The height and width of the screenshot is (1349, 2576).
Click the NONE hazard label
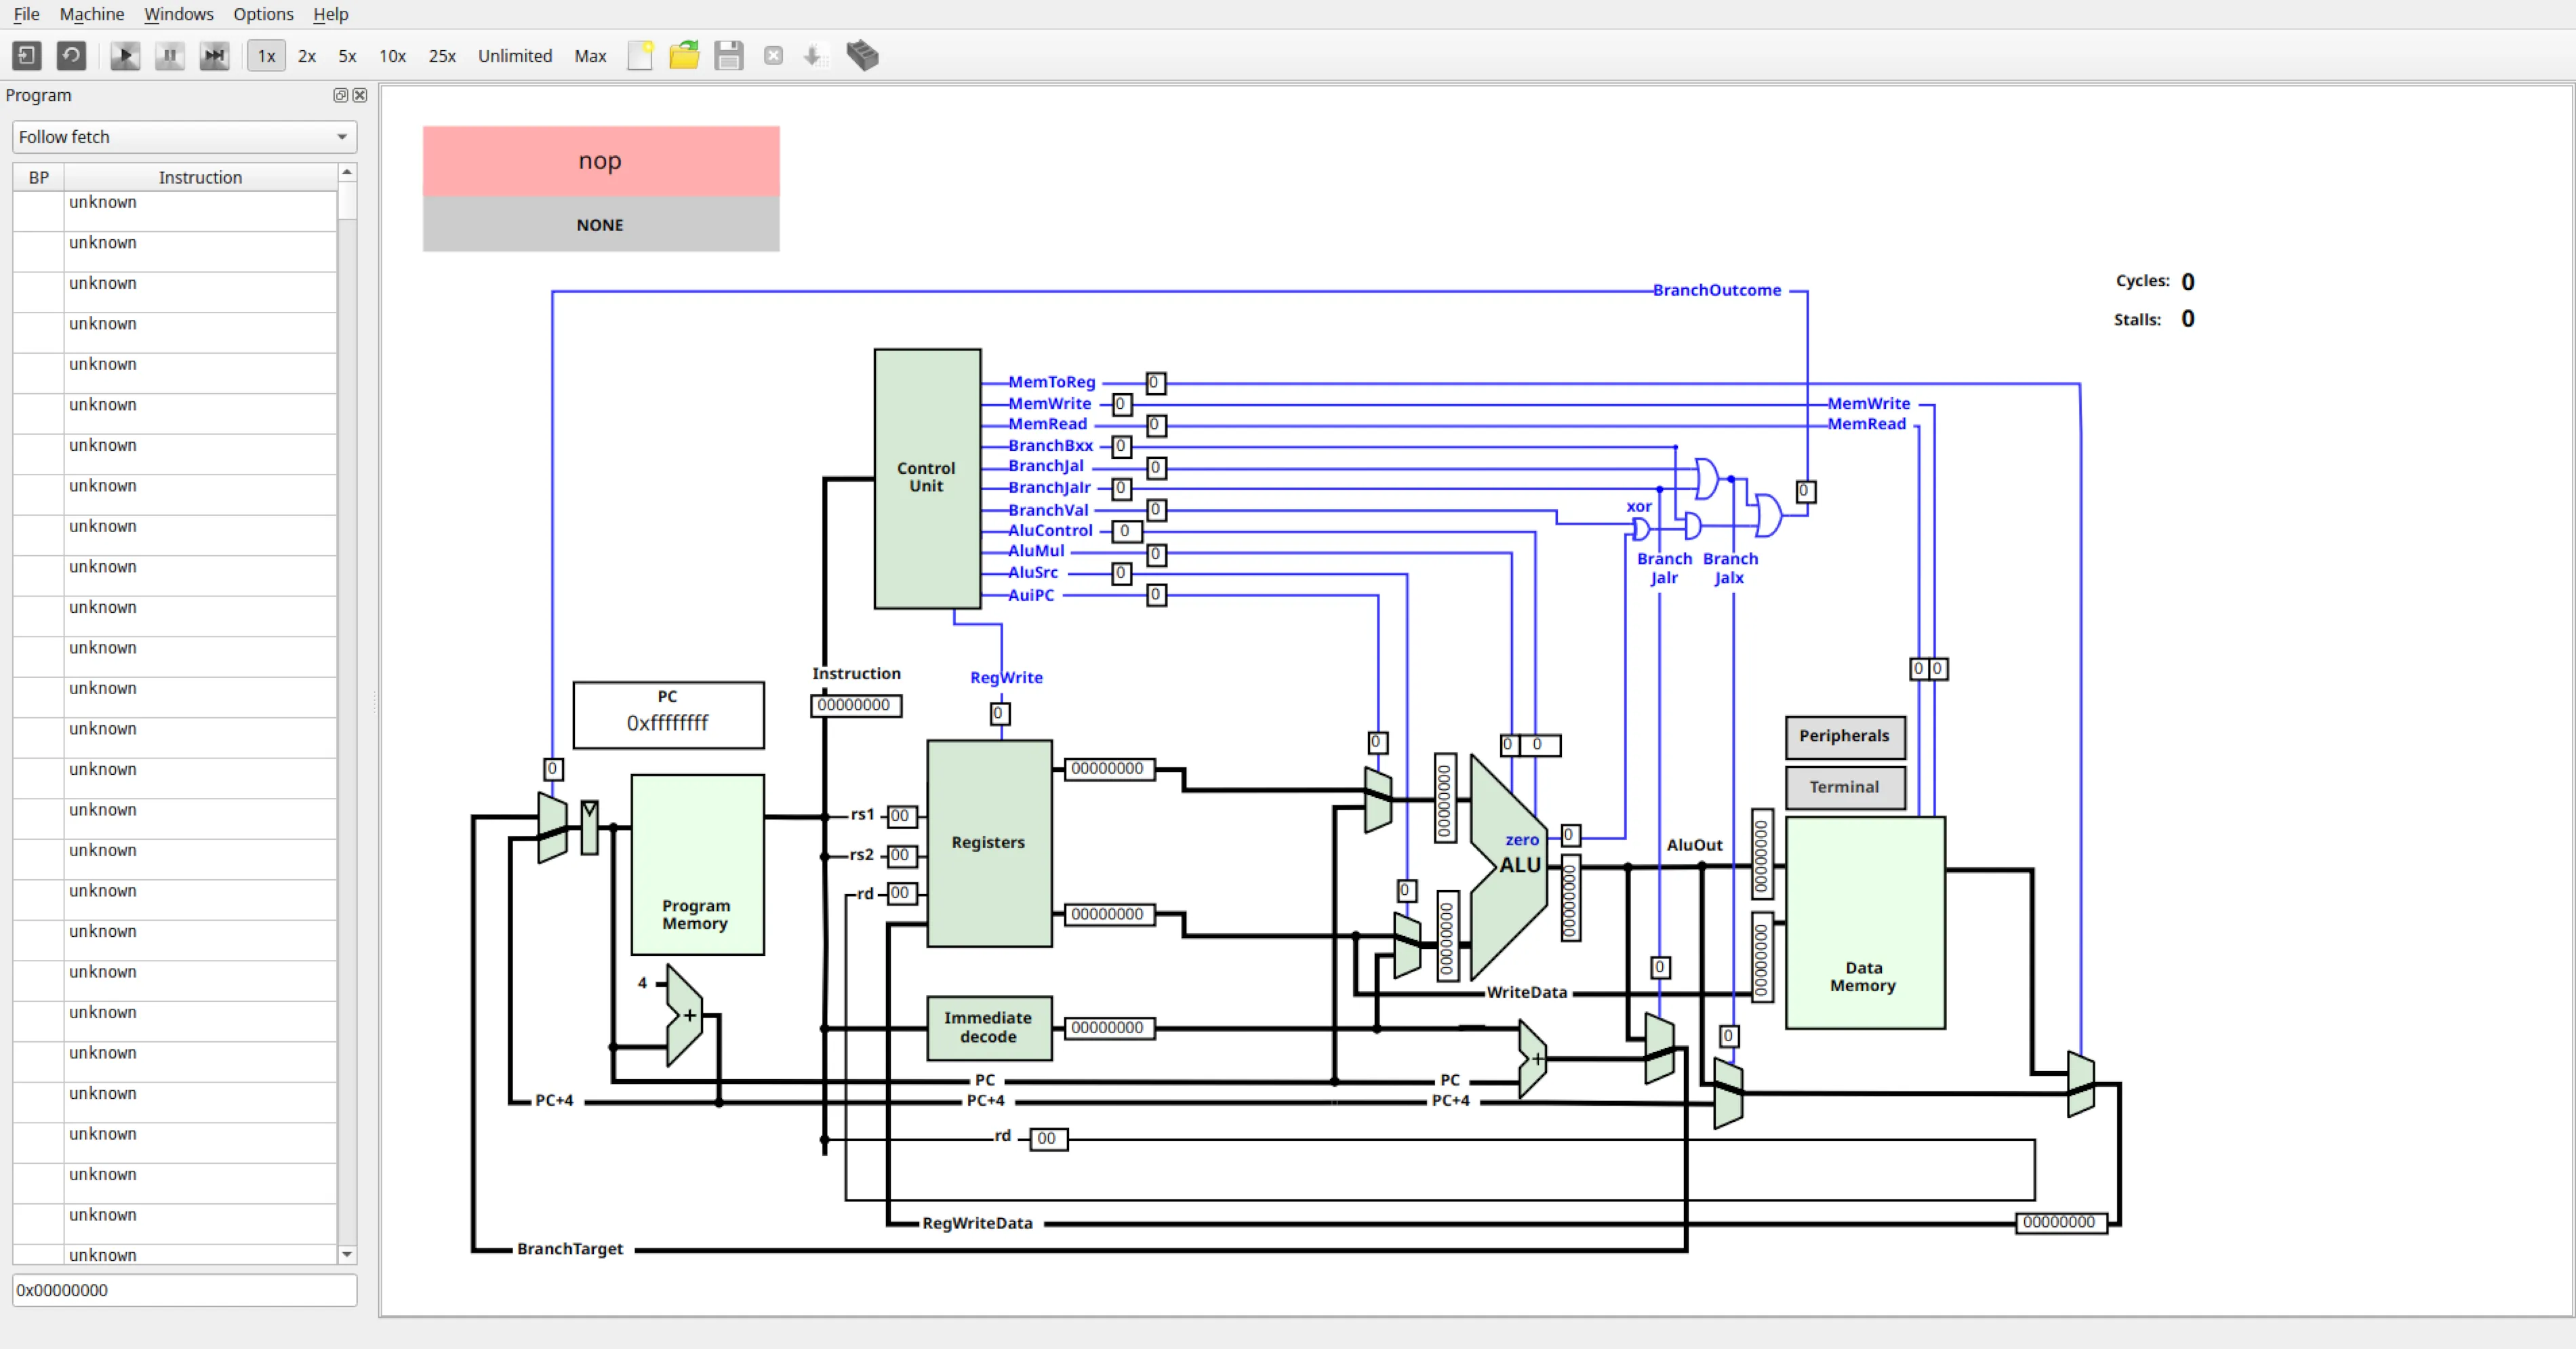click(601, 225)
